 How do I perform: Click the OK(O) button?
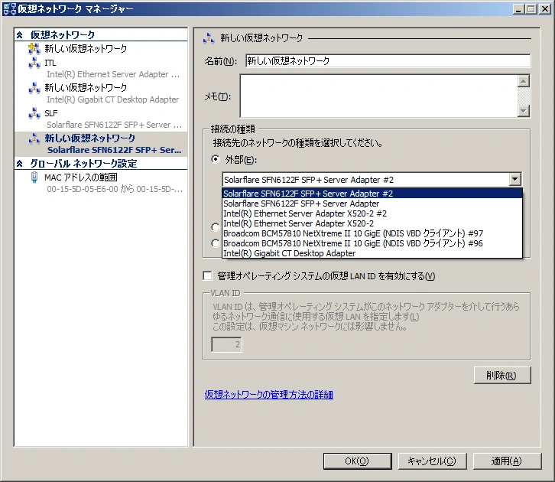[358, 461]
